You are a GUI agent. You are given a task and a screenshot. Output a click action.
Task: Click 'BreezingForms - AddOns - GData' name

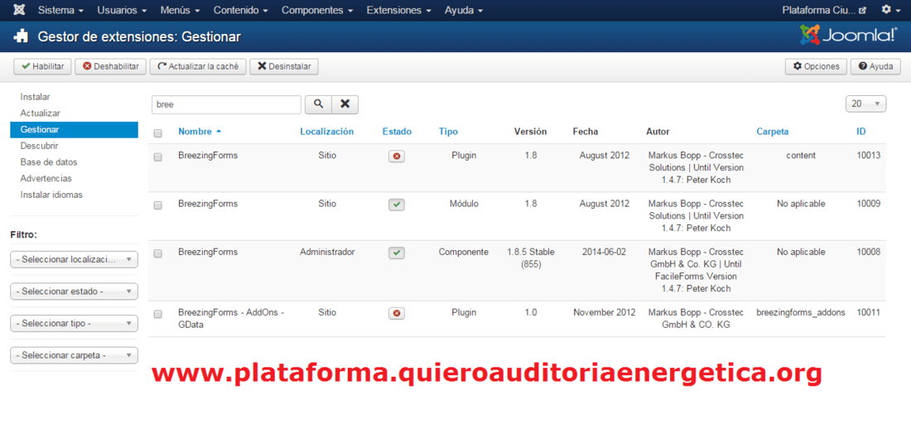[231, 319]
